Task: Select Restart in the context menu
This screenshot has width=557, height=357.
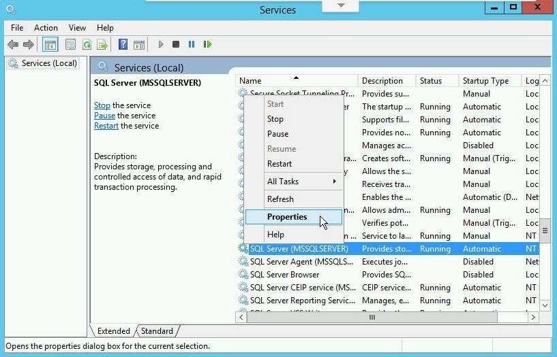Action: point(280,164)
